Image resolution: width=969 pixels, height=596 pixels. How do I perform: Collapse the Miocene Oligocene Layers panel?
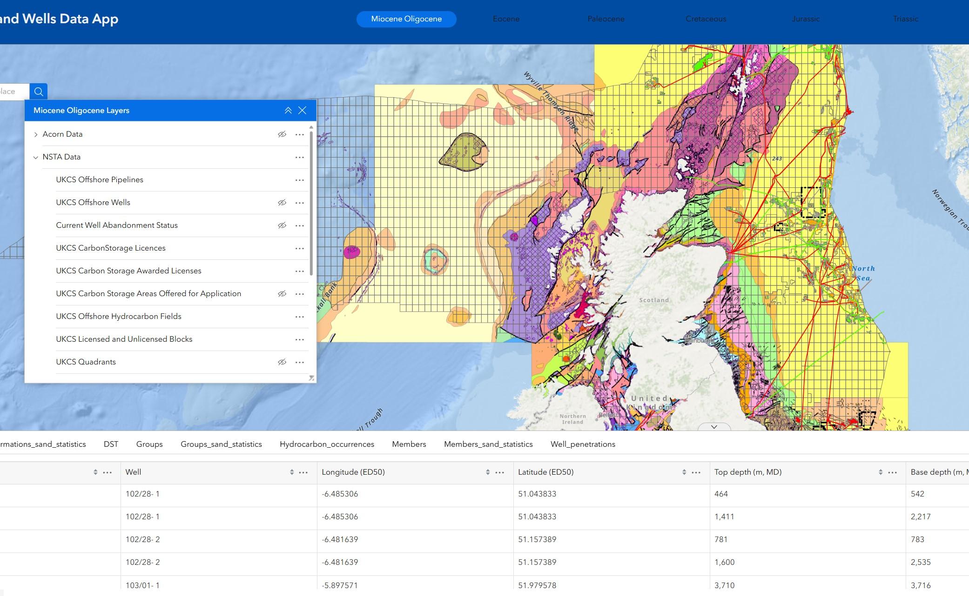click(288, 110)
